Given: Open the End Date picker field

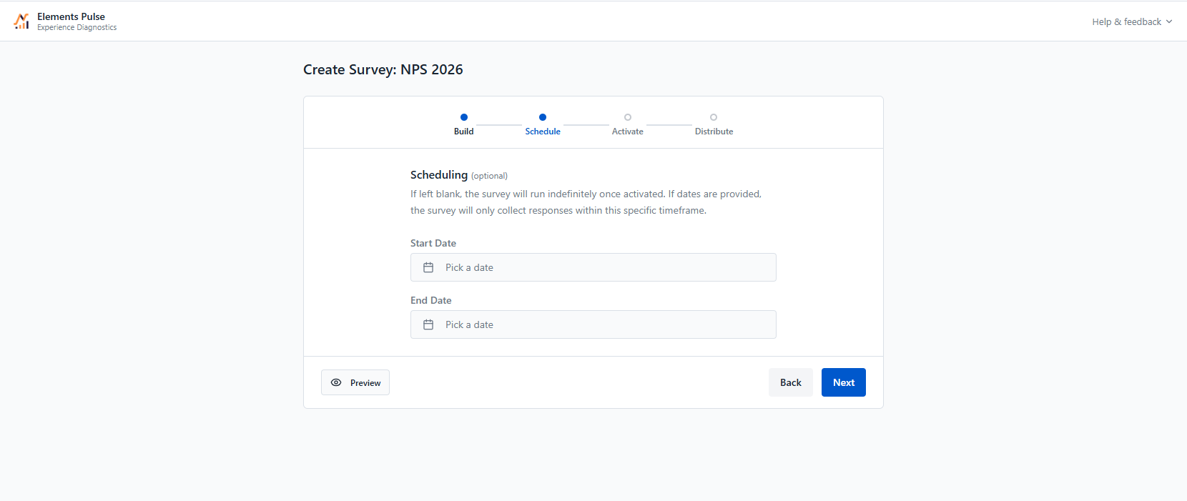Looking at the screenshot, I should 593,324.
